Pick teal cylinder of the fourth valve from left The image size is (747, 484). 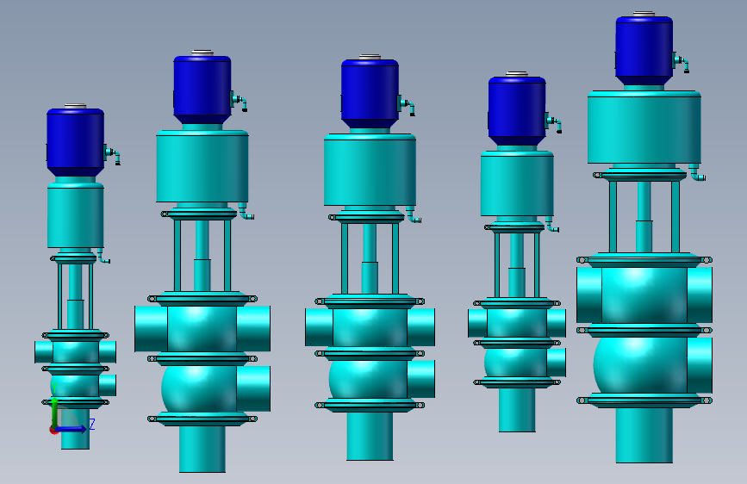pyautogui.click(x=517, y=183)
